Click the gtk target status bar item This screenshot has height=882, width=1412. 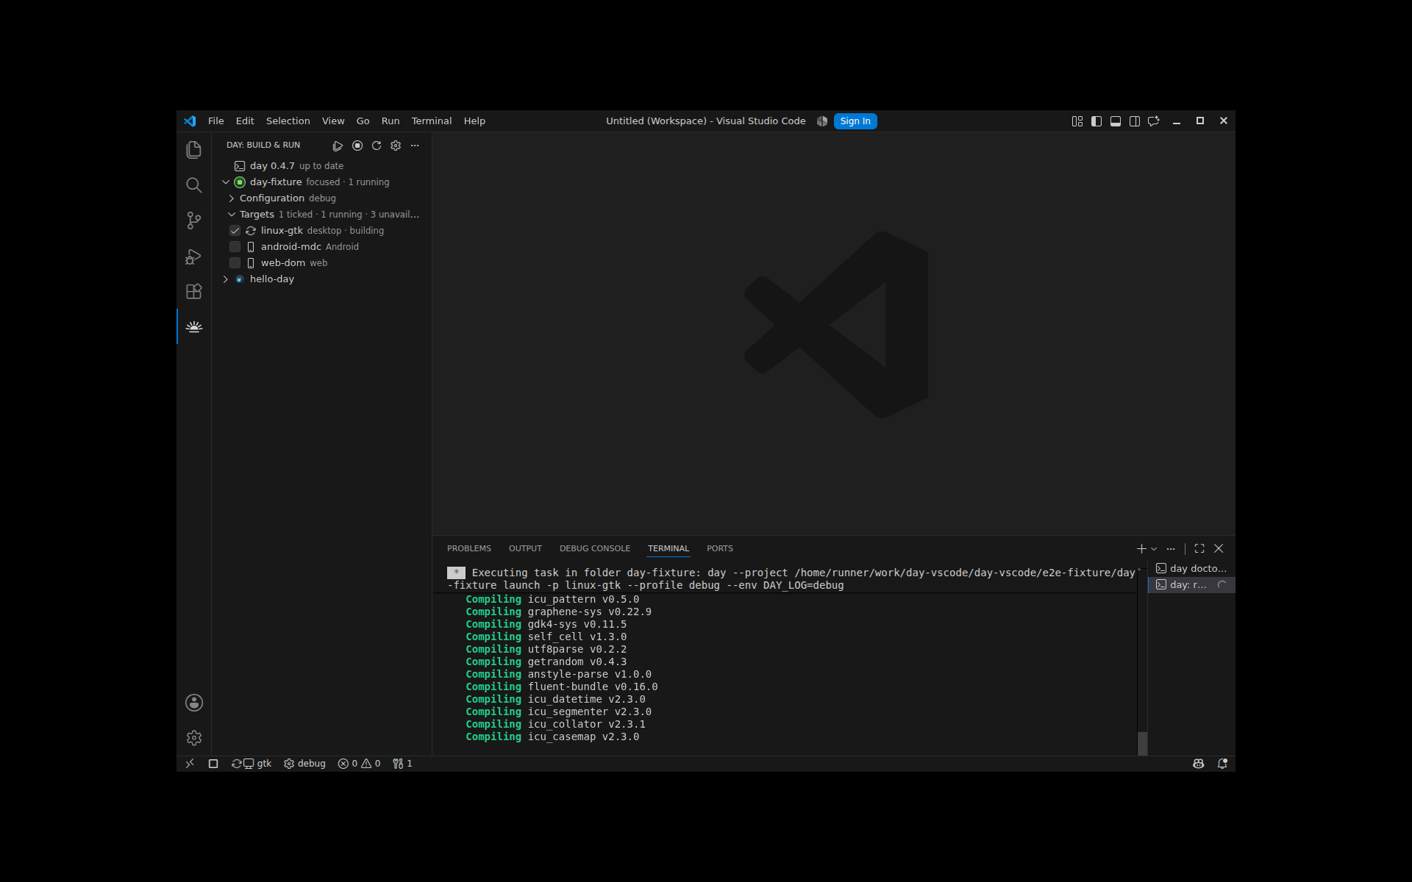[x=252, y=764]
